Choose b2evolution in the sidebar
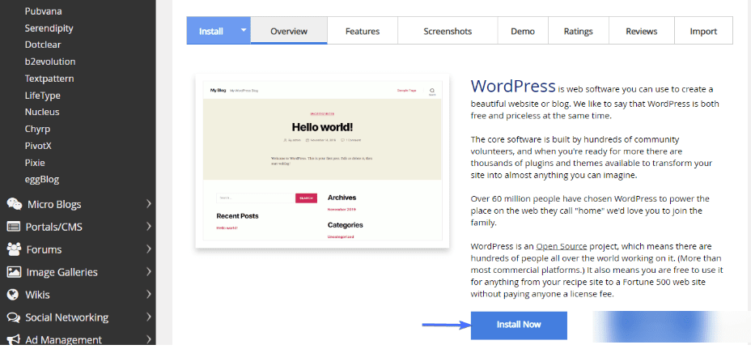Viewport: 751px width, 349px height. (x=50, y=62)
